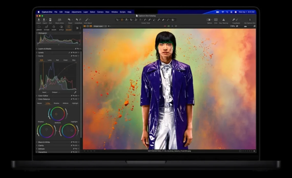The height and width of the screenshot is (178, 292).
Task: Switch to the Library tool tab
Action: pyautogui.click(x=39, y=28)
